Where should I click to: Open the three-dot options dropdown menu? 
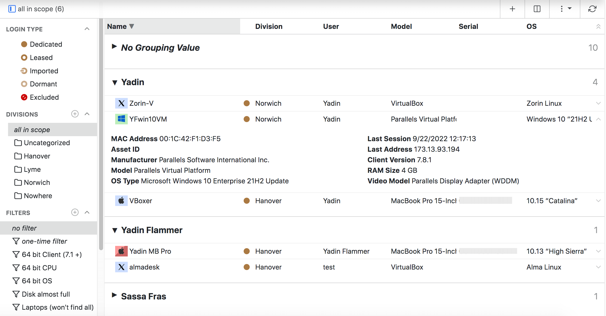pos(565,9)
